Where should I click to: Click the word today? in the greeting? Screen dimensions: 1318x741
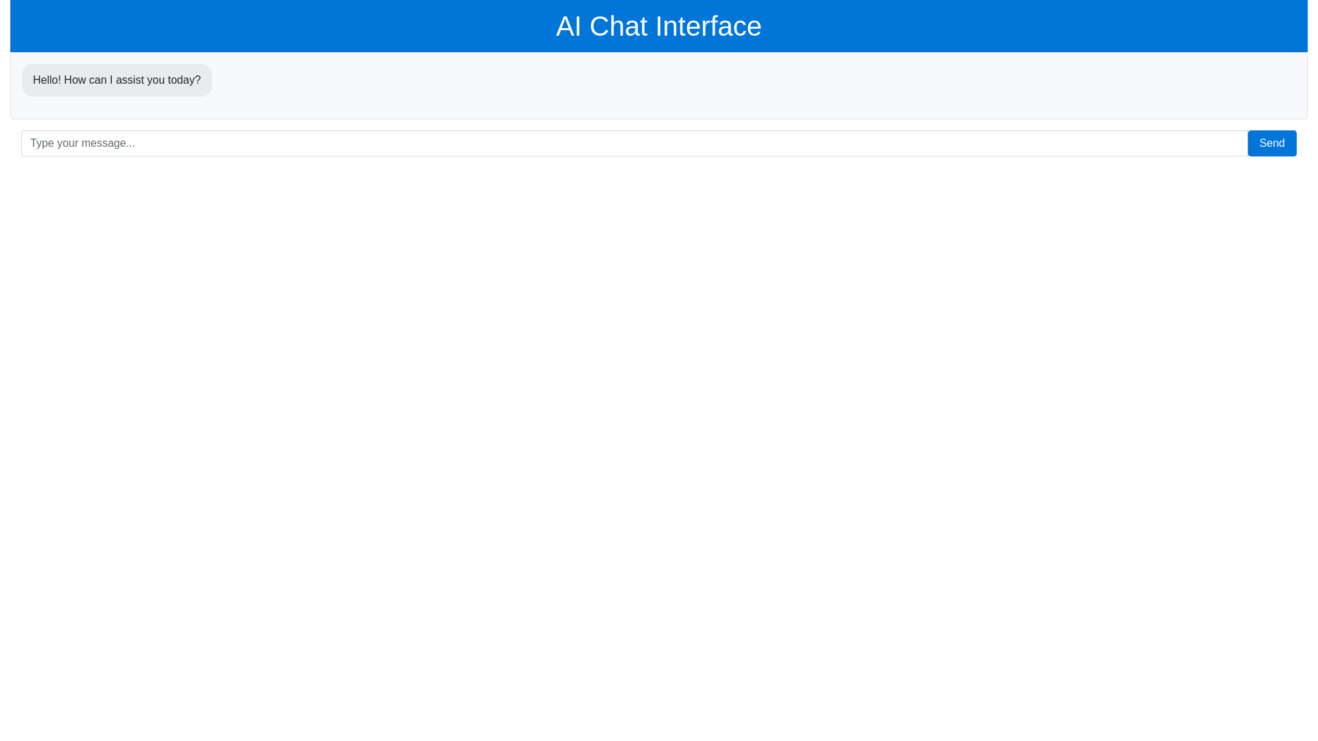tap(183, 80)
